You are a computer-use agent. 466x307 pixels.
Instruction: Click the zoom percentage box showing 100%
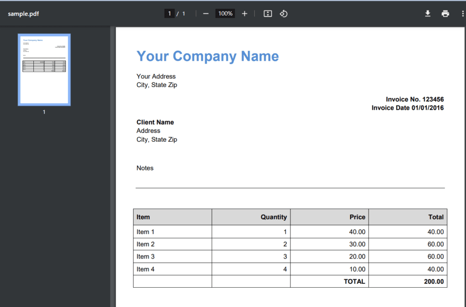(x=225, y=13)
